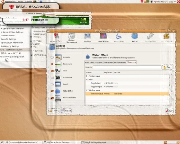Viewport: 180px width, 144px height.
Task: Switch to NVIDIA X Server Settings taskbar button
Action: pyautogui.click(x=62, y=142)
